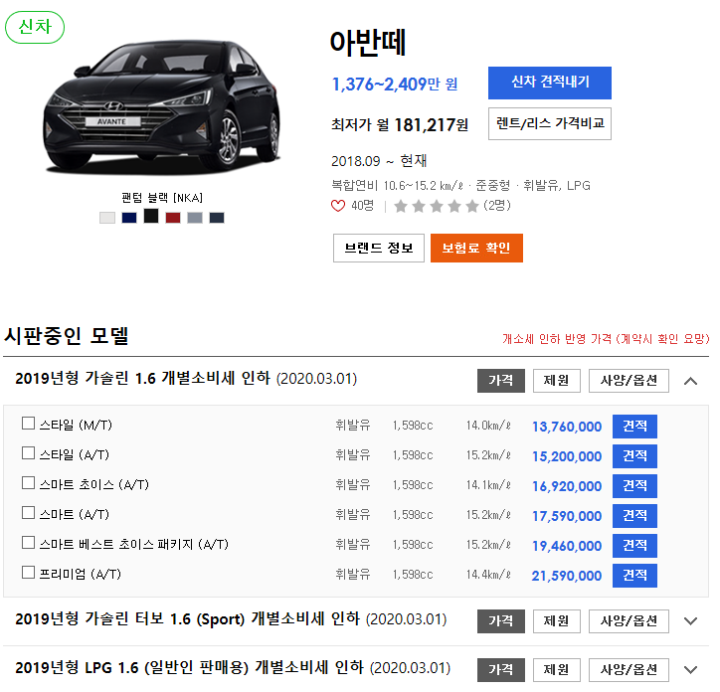This screenshot has width=720, height=692.
Task: Expand the 가솔린 터보 1.6 (Sport) section
Action: 690,621
